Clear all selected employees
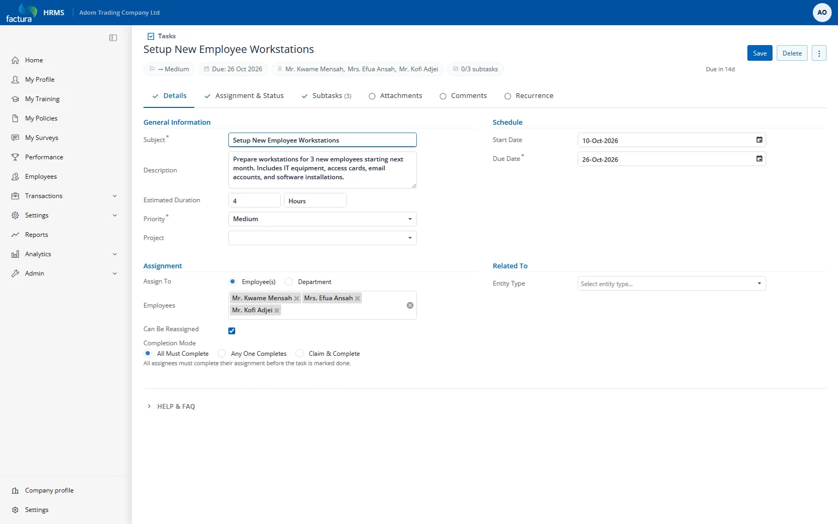 click(410, 305)
